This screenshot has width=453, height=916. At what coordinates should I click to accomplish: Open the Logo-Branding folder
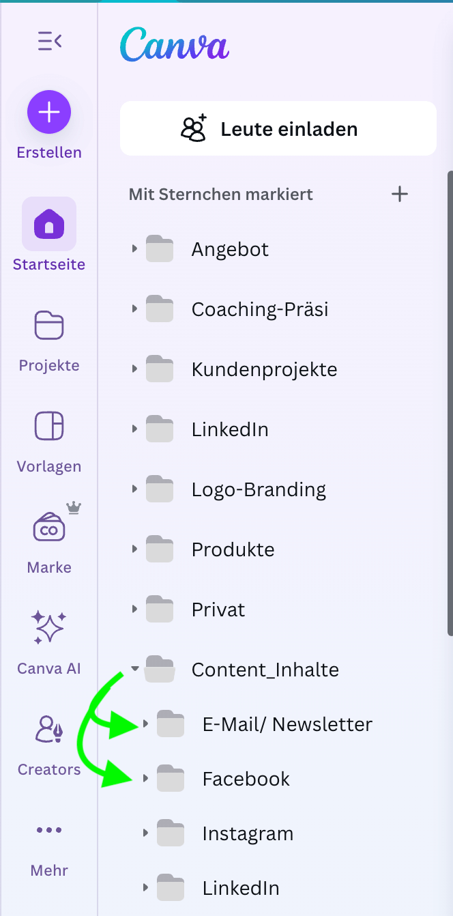click(x=259, y=489)
